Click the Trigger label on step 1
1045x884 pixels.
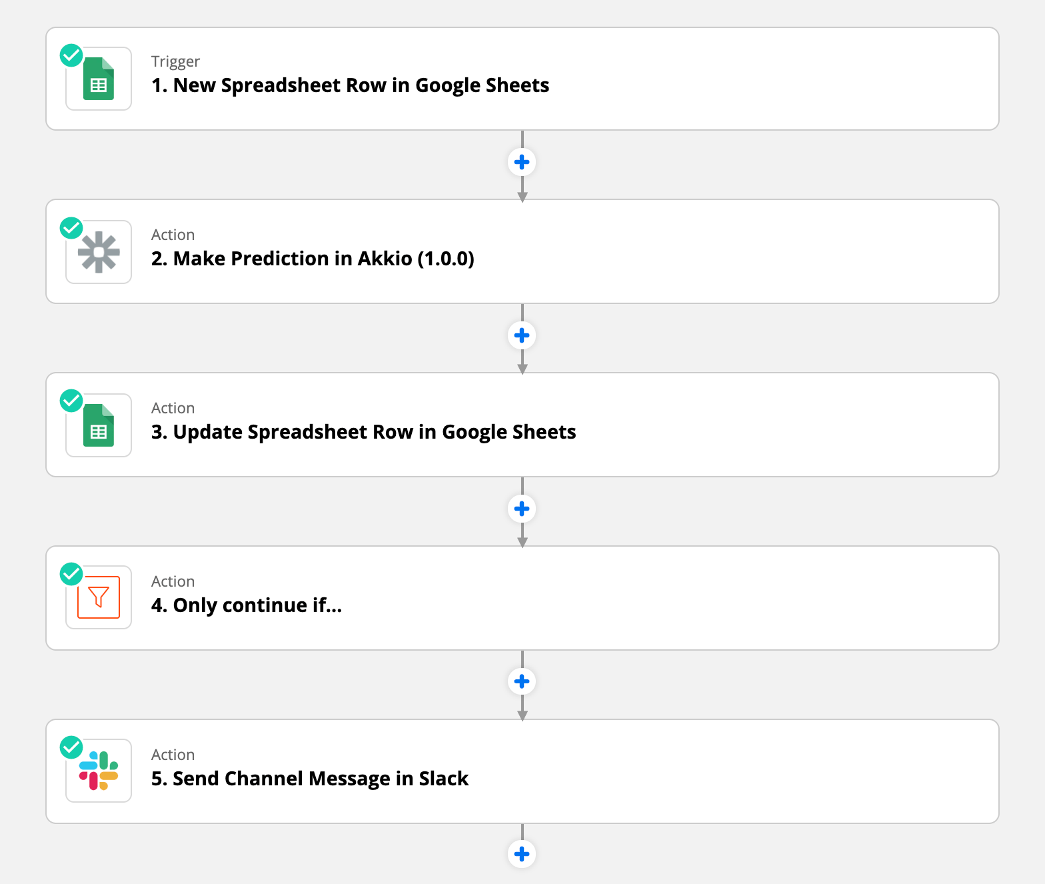tap(175, 61)
